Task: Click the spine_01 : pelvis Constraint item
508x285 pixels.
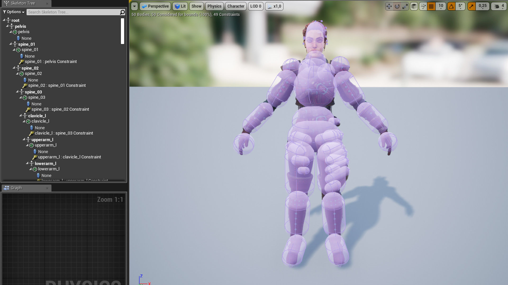Action: pyautogui.click(x=51, y=61)
